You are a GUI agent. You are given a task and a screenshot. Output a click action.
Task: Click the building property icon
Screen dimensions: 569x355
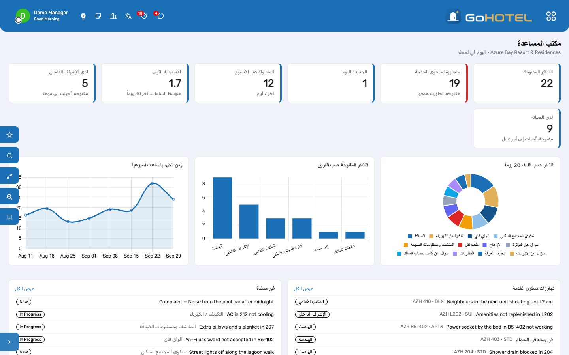pyautogui.click(x=113, y=16)
